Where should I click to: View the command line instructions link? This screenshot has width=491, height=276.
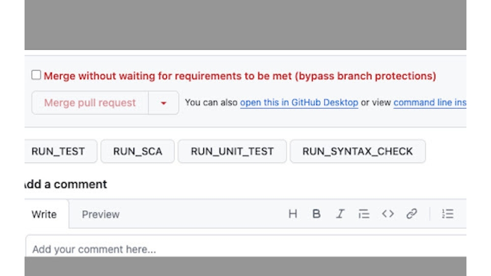(430, 102)
